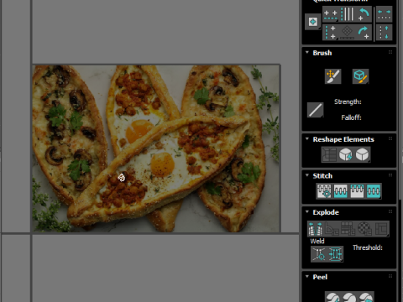Collapse the Peel rollout

tap(307, 277)
